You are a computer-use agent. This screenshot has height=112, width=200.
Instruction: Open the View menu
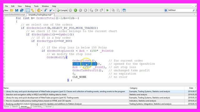(20, 6)
